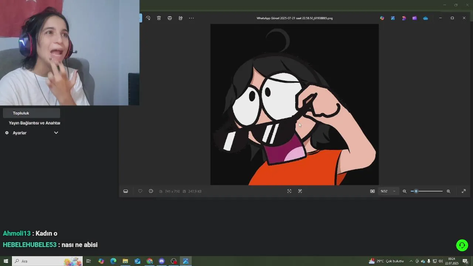Adjust the zoom slider handle
Image resolution: width=473 pixels, height=266 pixels.
(x=416, y=191)
